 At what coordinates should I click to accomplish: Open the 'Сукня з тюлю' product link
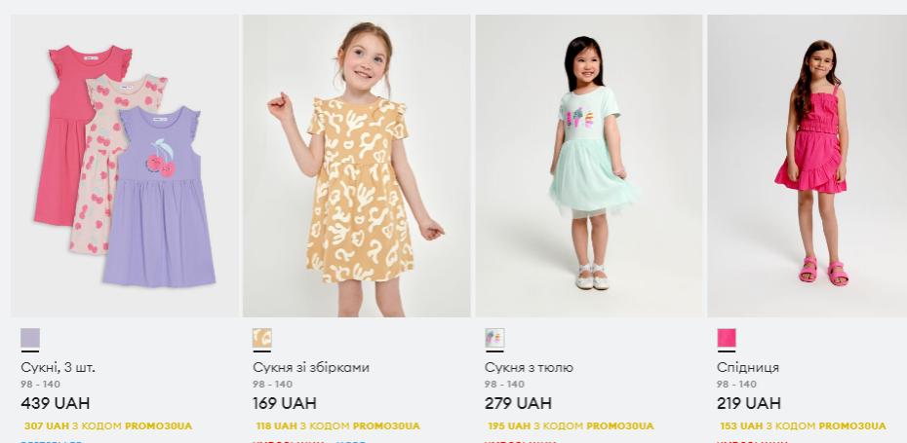point(529,367)
